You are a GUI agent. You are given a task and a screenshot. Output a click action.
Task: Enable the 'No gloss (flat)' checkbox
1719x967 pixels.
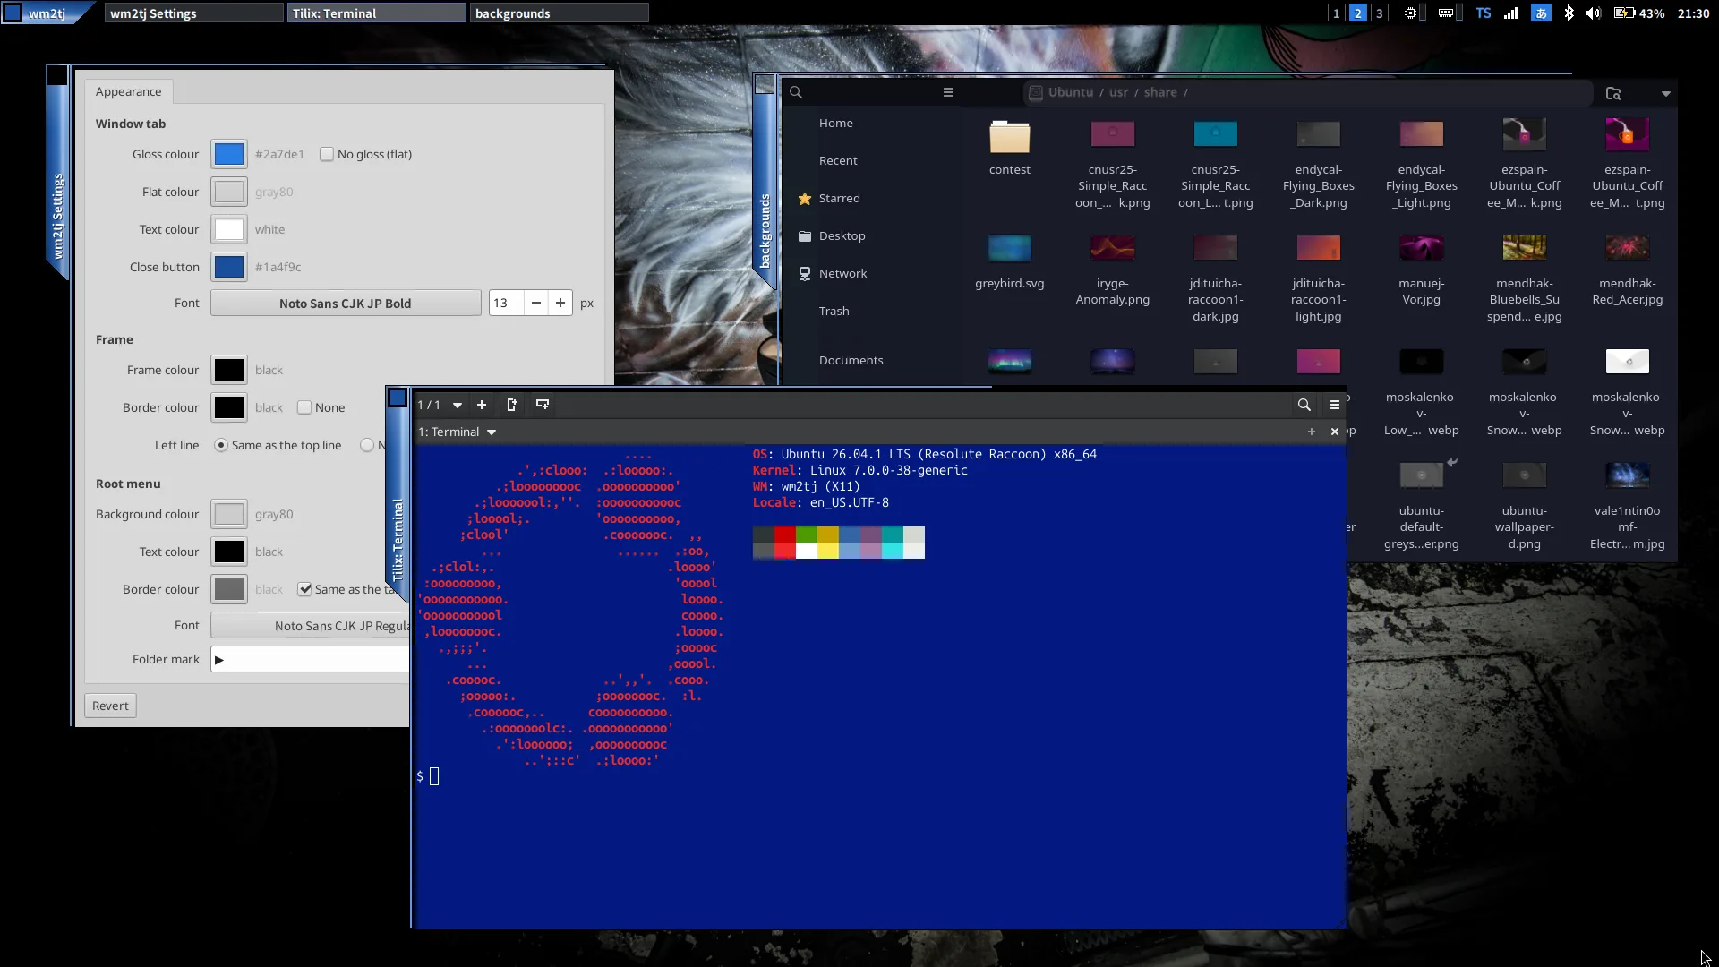[327, 154]
